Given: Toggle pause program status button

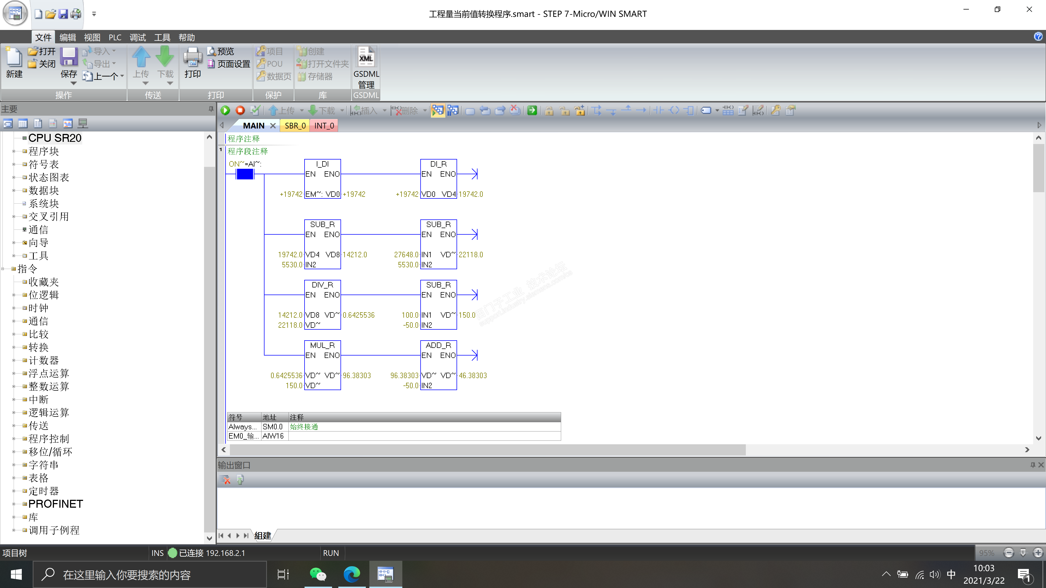Looking at the screenshot, I should pos(453,110).
